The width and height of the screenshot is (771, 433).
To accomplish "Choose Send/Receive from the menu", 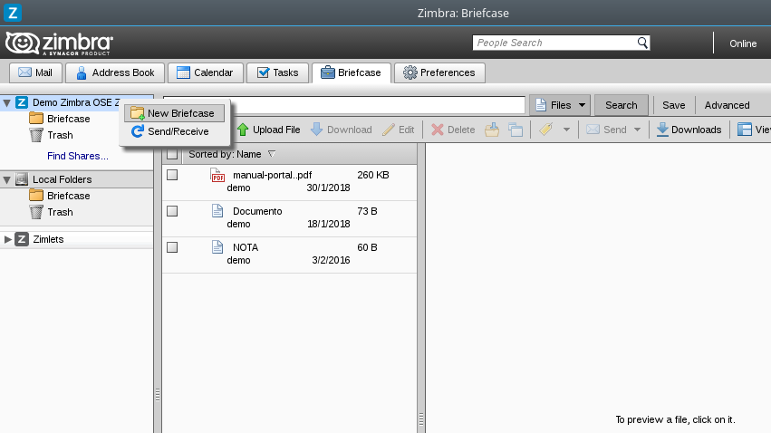I will [x=175, y=131].
